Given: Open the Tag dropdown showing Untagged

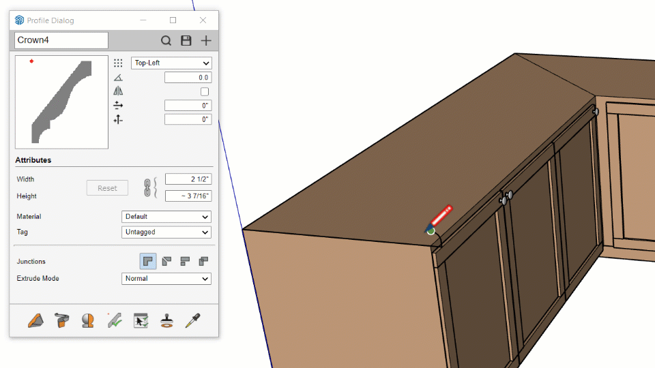Looking at the screenshot, I should click(x=166, y=232).
